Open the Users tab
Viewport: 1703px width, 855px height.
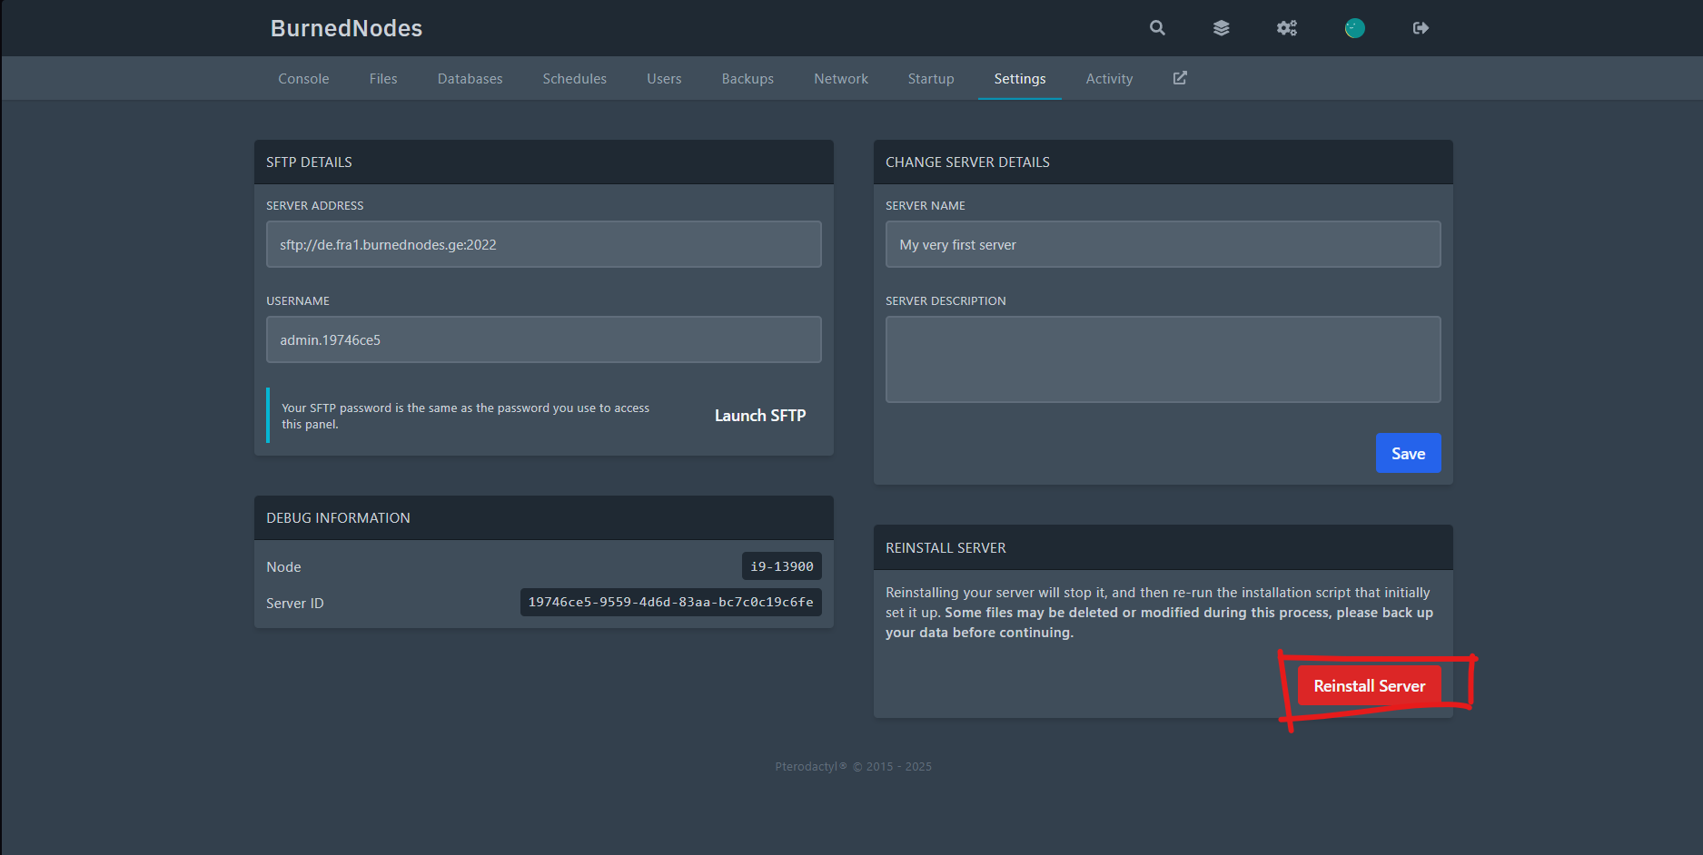pyautogui.click(x=664, y=79)
